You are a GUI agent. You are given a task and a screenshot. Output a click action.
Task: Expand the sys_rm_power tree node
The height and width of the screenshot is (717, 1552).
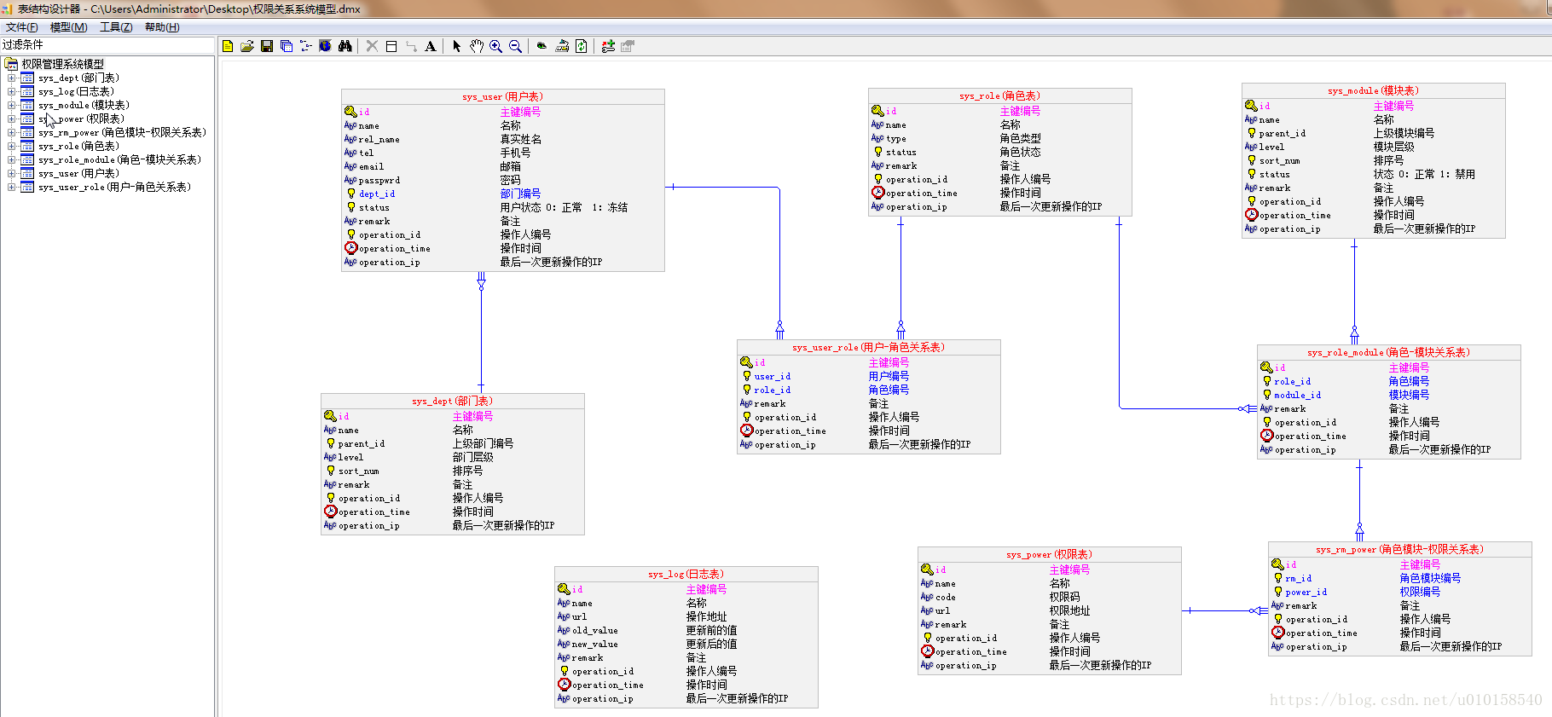[x=12, y=132]
